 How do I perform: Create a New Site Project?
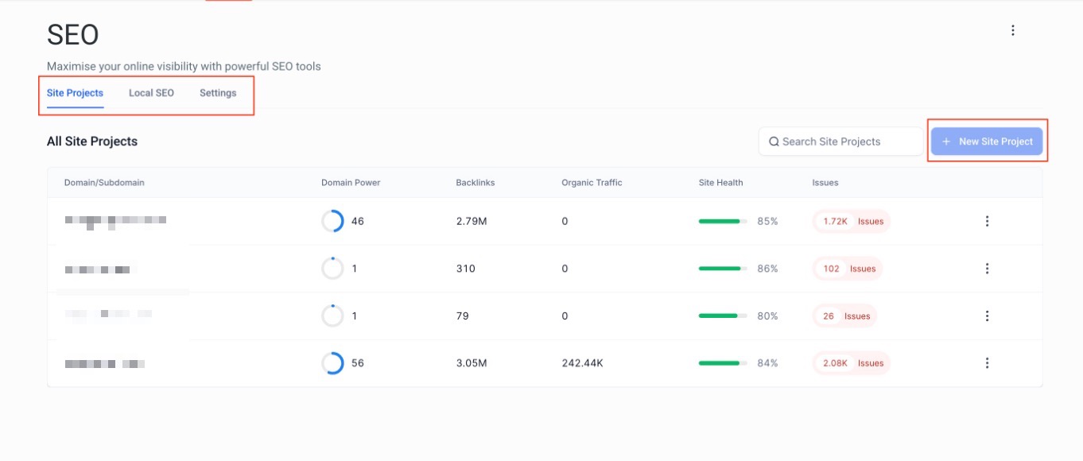(987, 141)
